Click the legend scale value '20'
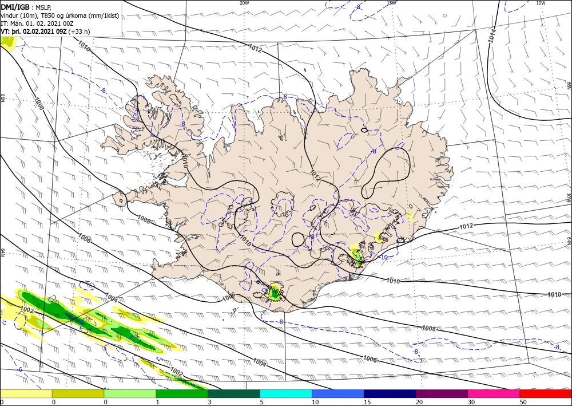The width and height of the screenshot is (572, 406). (419, 402)
